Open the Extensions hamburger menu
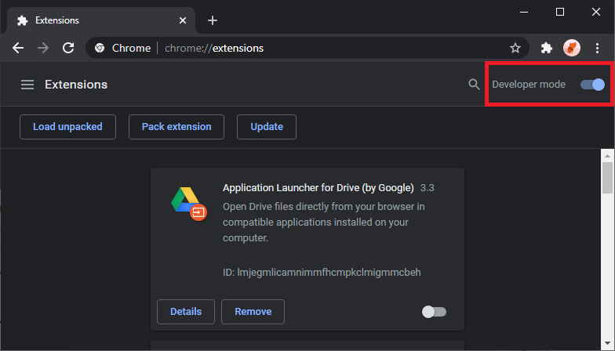 (x=27, y=85)
